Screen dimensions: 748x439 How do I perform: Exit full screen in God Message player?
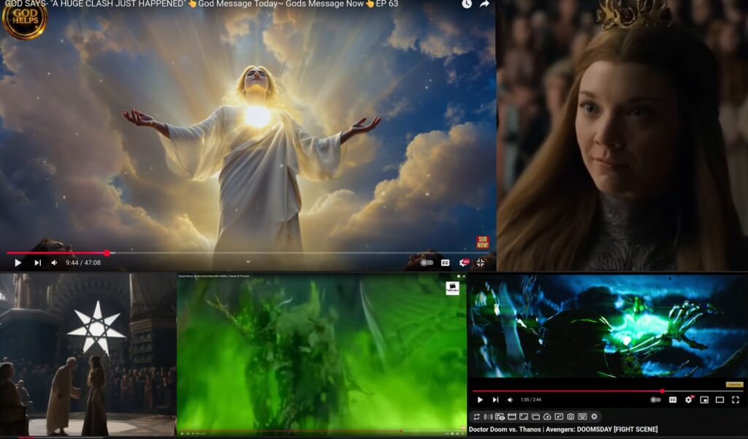(481, 262)
